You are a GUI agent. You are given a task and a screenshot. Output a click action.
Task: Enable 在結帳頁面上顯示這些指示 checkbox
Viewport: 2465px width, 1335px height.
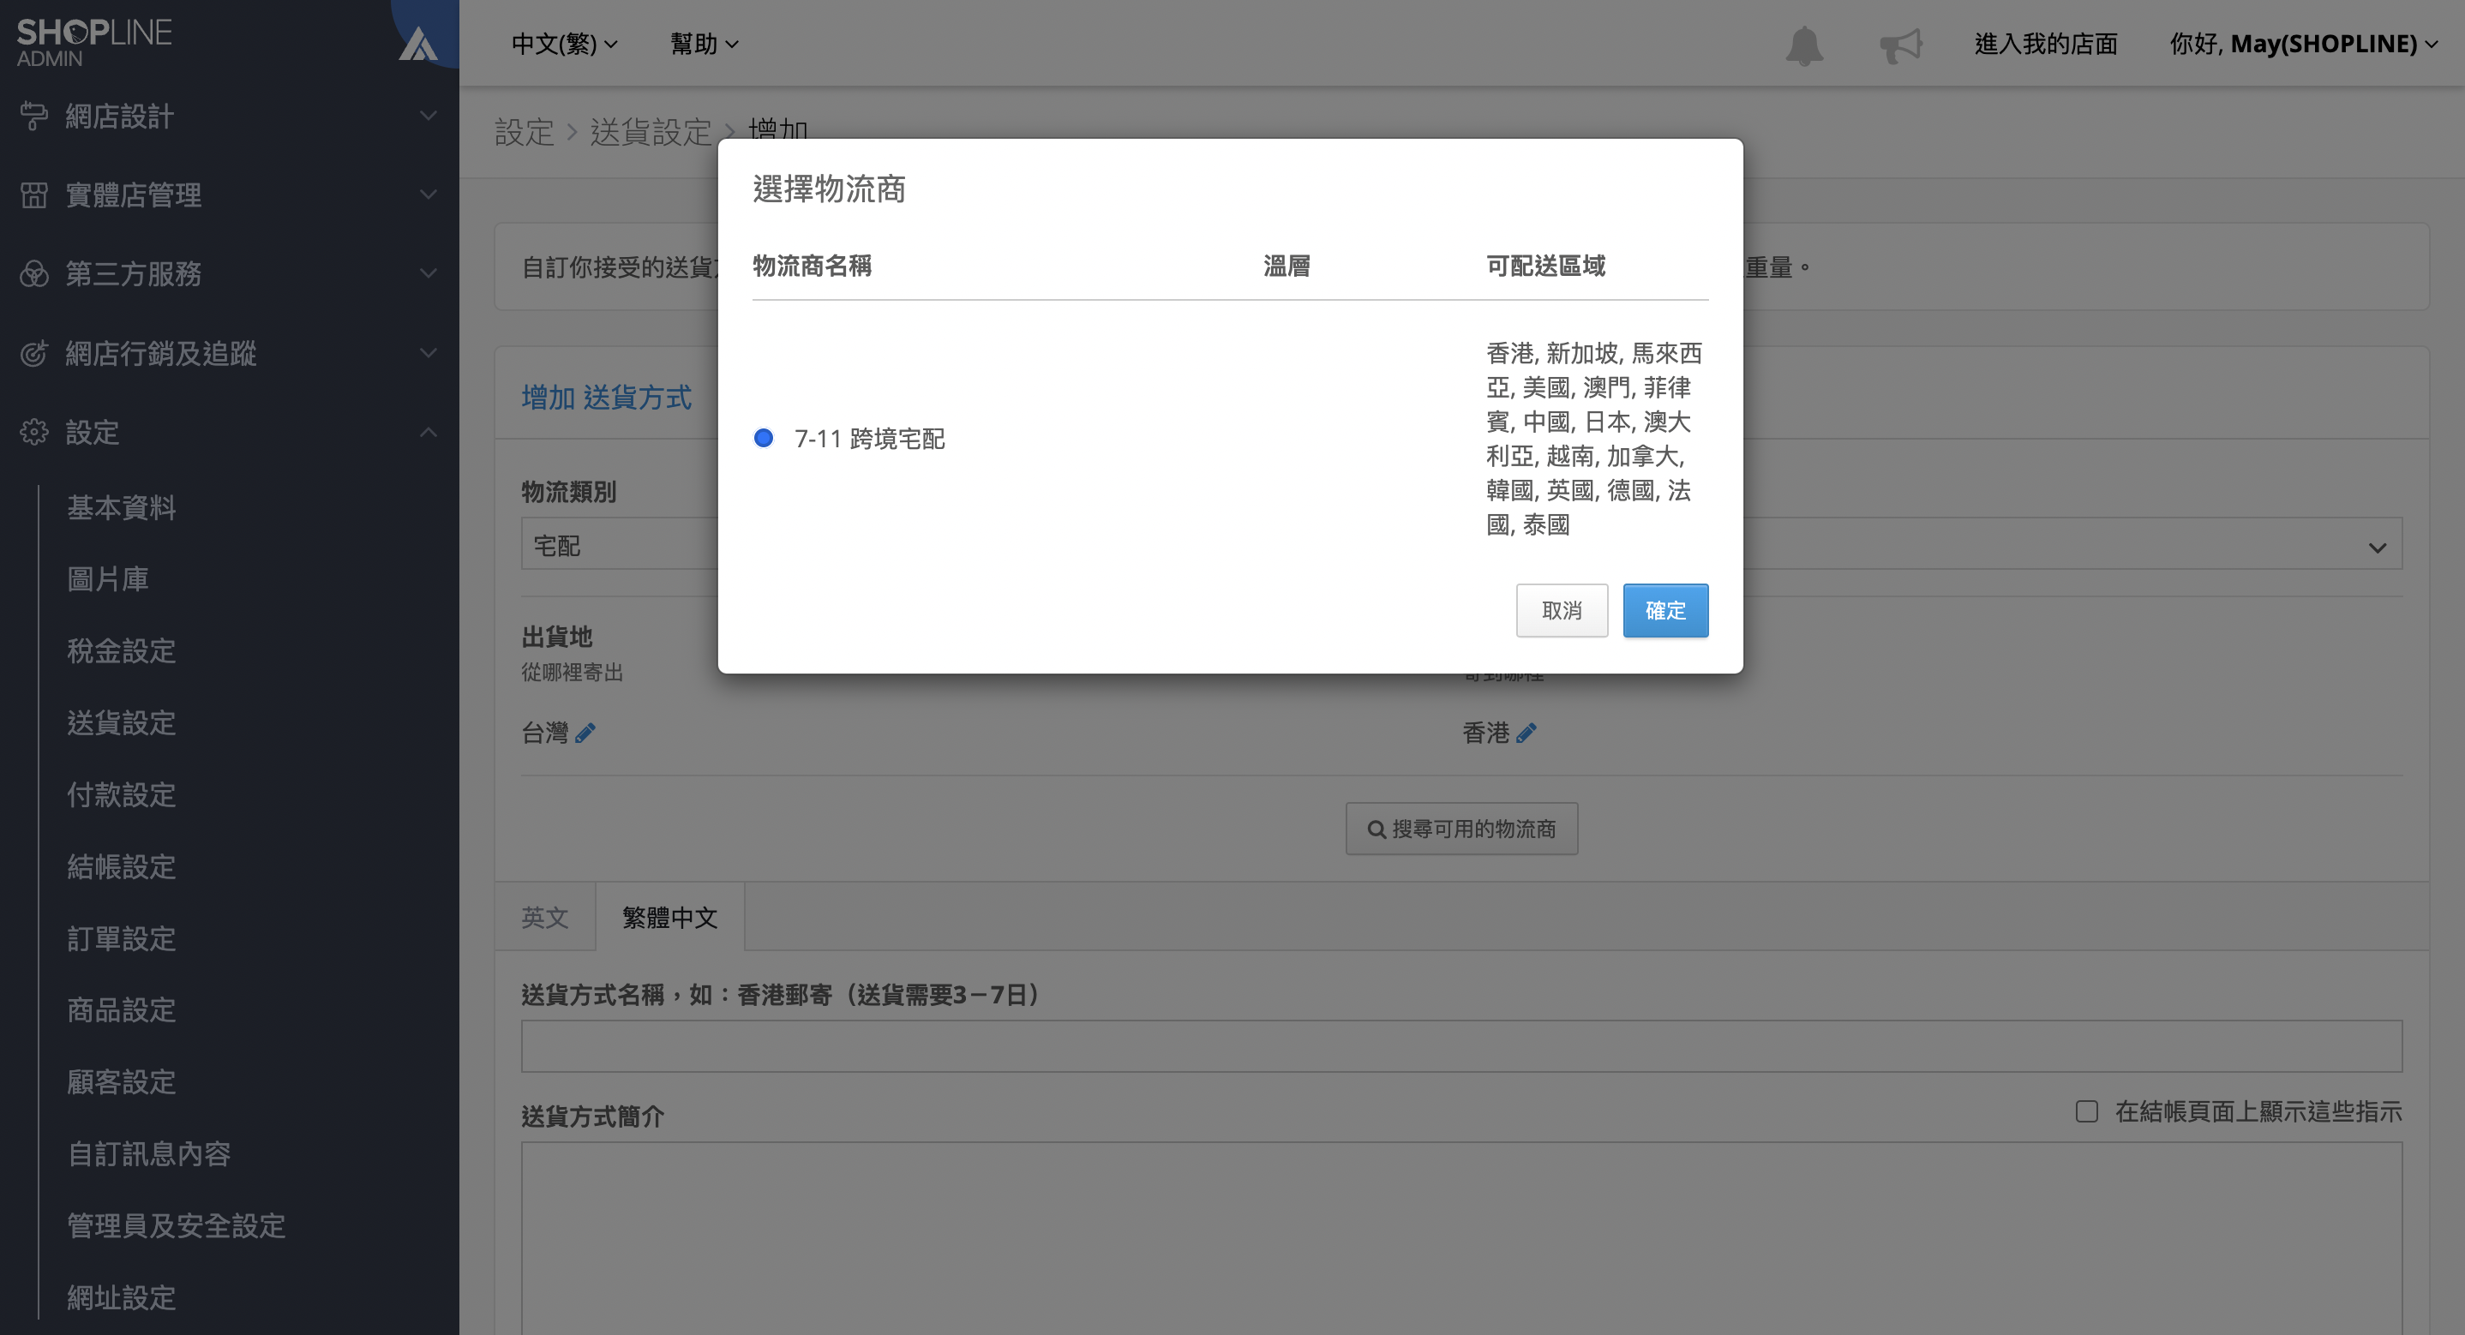pyautogui.click(x=2087, y=1111)
